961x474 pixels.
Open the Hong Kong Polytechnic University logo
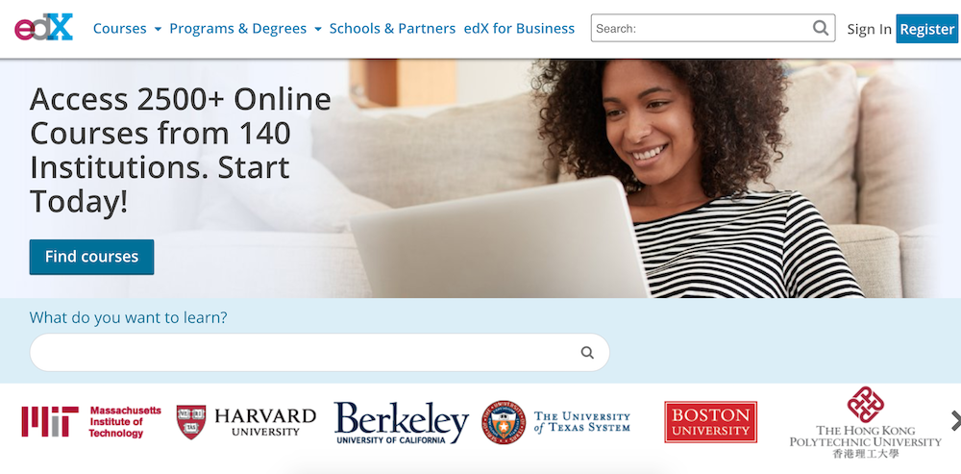tap(866, 422)
